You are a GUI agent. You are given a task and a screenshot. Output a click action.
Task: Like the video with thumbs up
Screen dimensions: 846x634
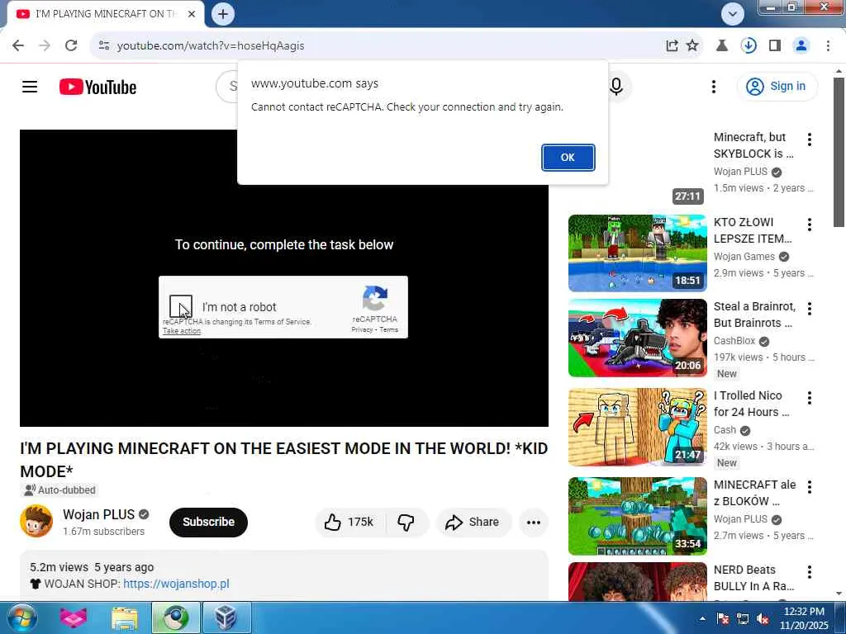pos(349,522)
